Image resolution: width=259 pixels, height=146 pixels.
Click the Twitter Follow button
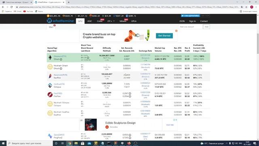(x=190, y=16)
